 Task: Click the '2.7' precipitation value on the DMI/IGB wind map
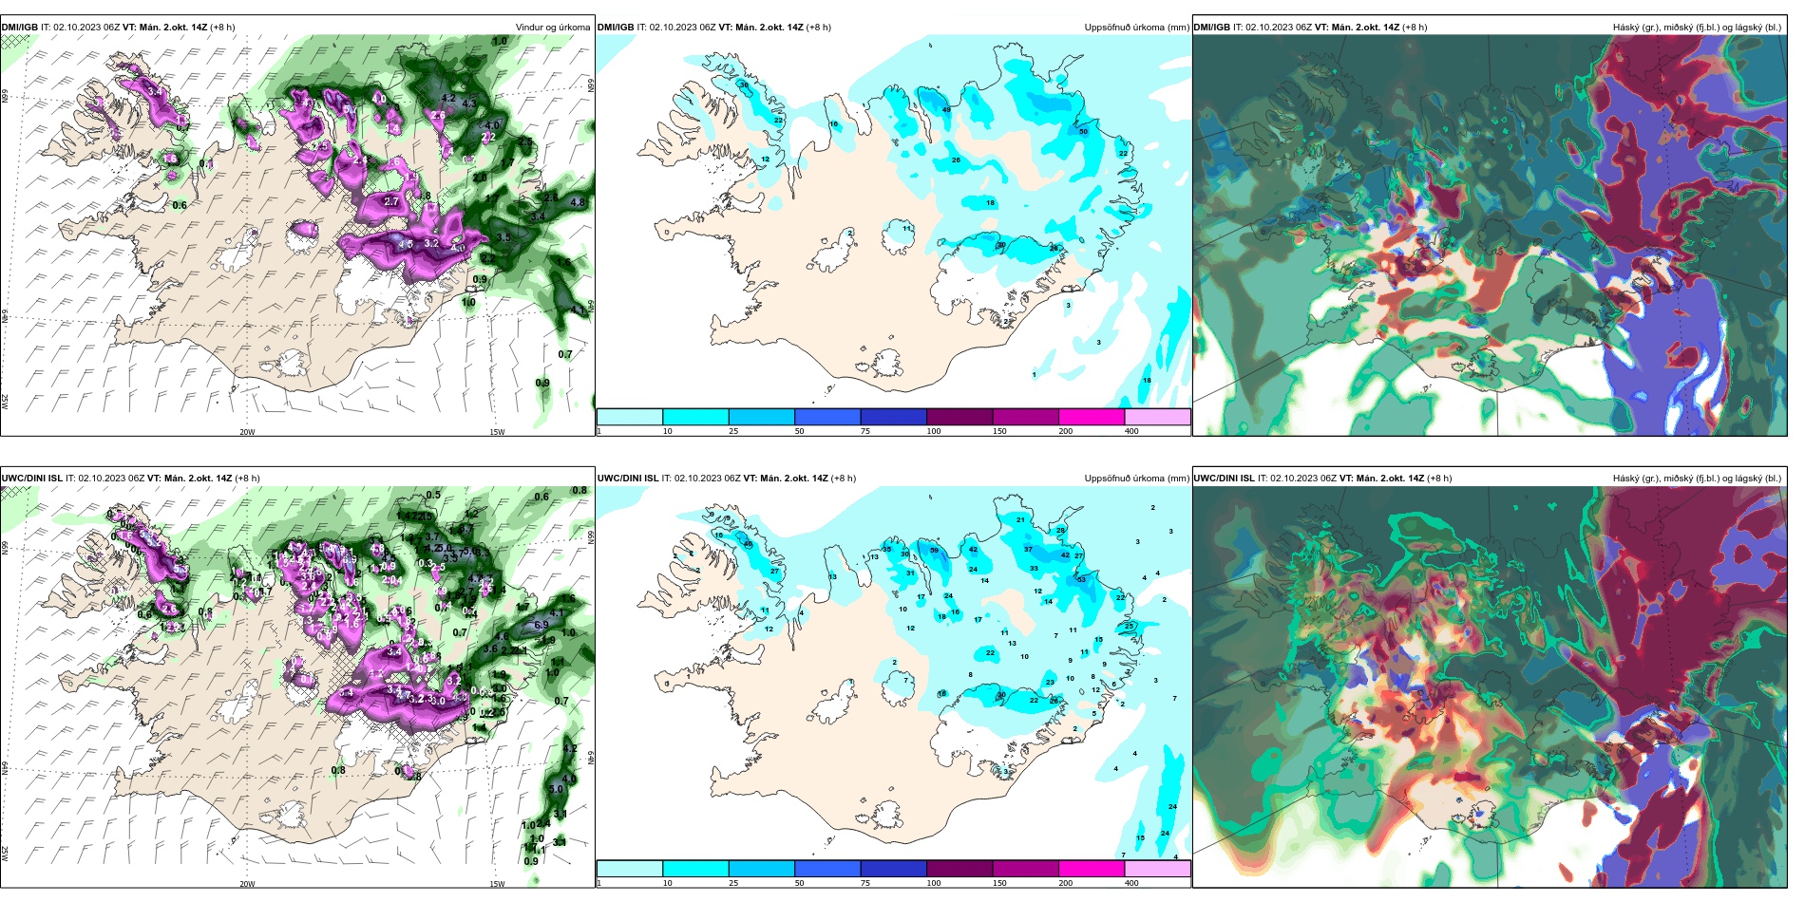(x=391, y=201)
